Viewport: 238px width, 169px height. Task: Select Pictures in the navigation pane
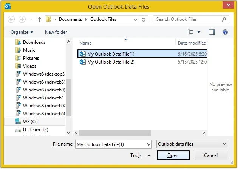coord(31,58)
